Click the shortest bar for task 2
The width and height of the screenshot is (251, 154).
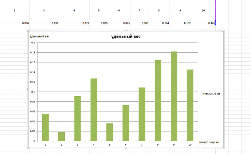coord(62,137)
